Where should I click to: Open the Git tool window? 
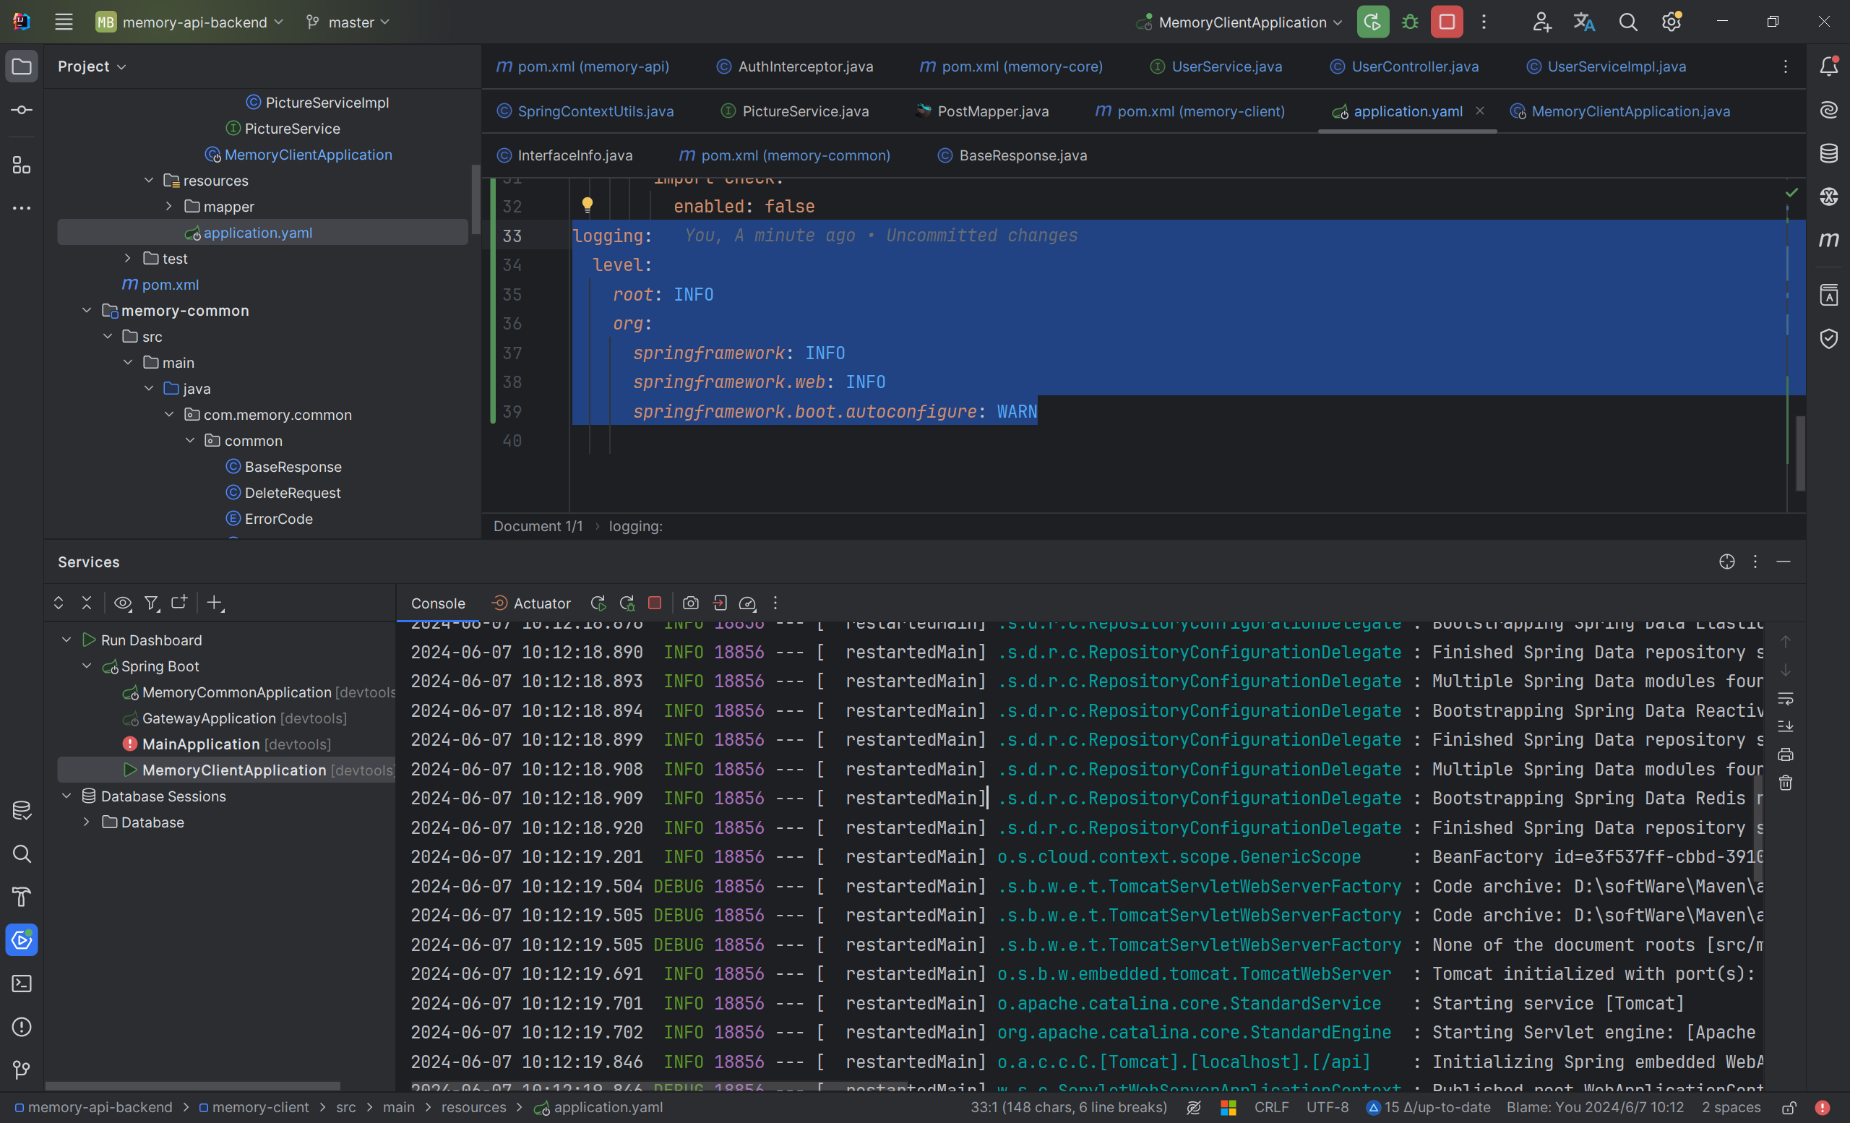tap(21, 1070)
